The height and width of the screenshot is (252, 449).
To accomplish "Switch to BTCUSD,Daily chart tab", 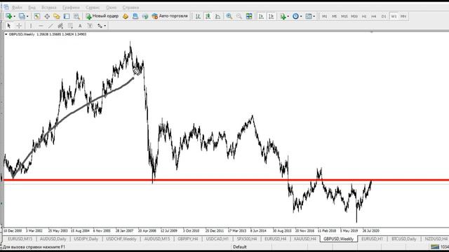I will (404, 239).
